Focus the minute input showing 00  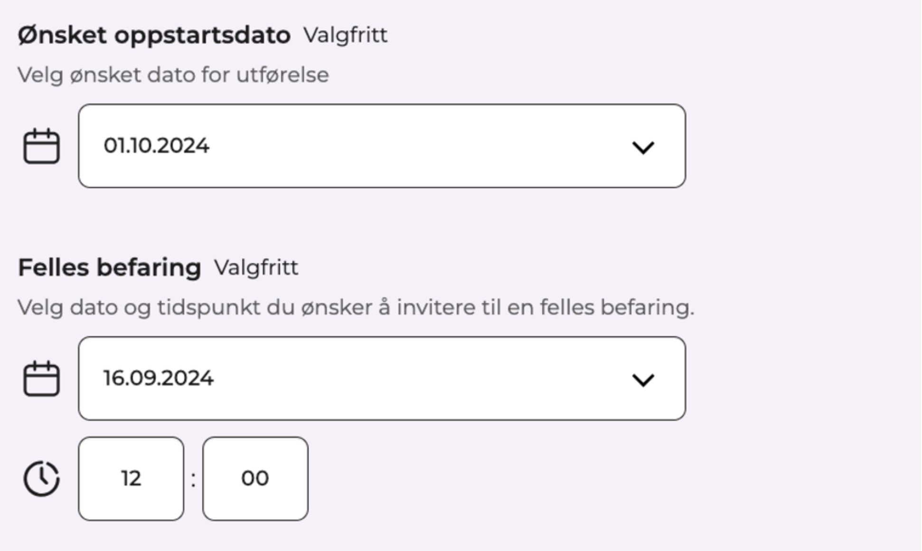pos(255,479)
